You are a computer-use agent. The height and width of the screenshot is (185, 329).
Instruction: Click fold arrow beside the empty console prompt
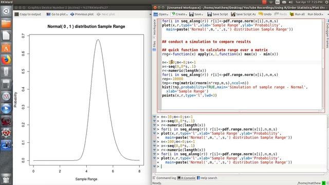coord(154,166)
